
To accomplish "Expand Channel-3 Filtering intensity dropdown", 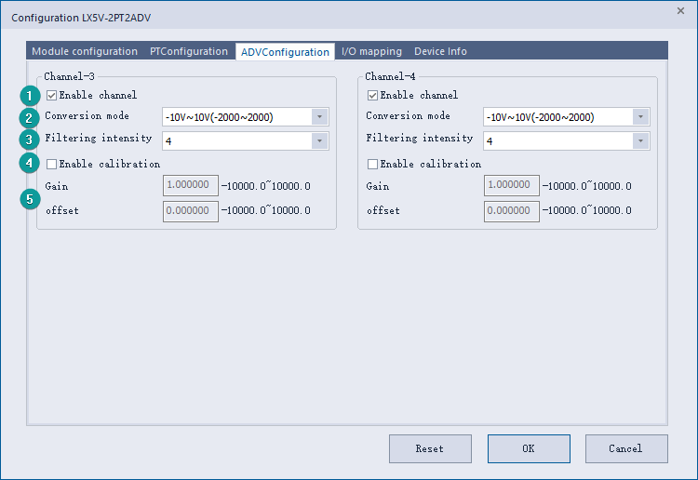I will (246, 141).
